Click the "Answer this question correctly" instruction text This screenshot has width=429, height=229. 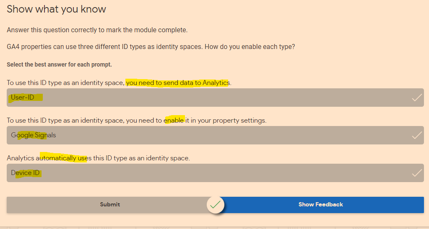point(97,30)
